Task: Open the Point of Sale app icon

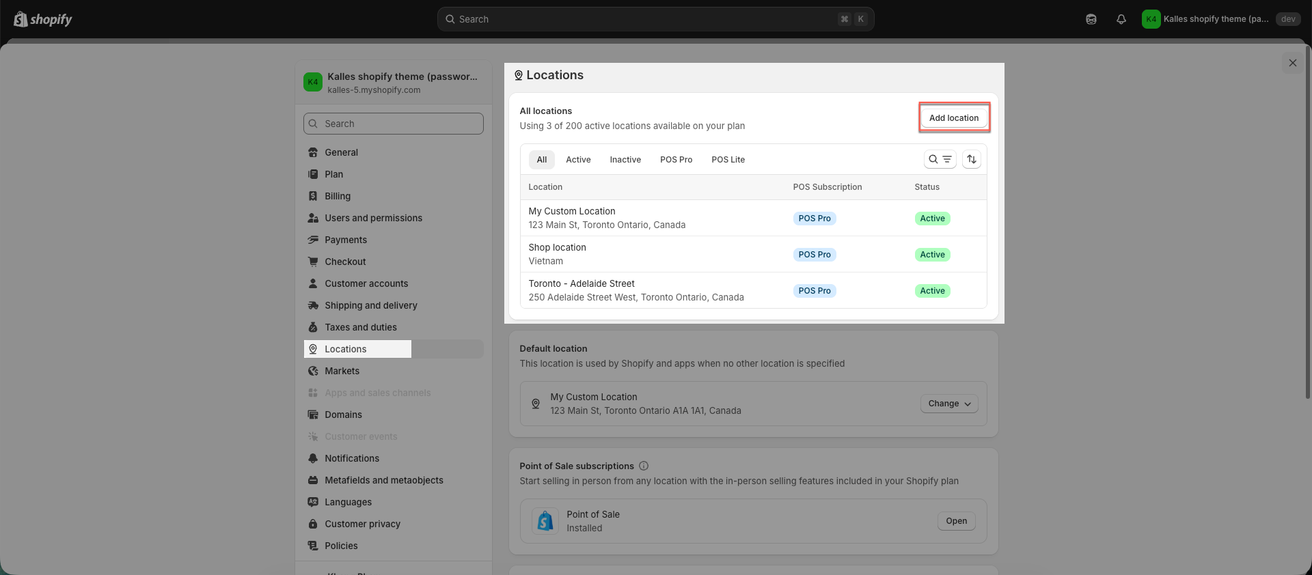Action: click(545, 521)
